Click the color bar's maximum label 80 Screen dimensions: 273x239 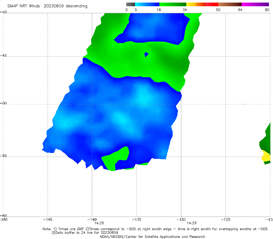267,10
